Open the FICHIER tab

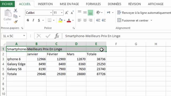pyautogui.click(x=7, y=4)
